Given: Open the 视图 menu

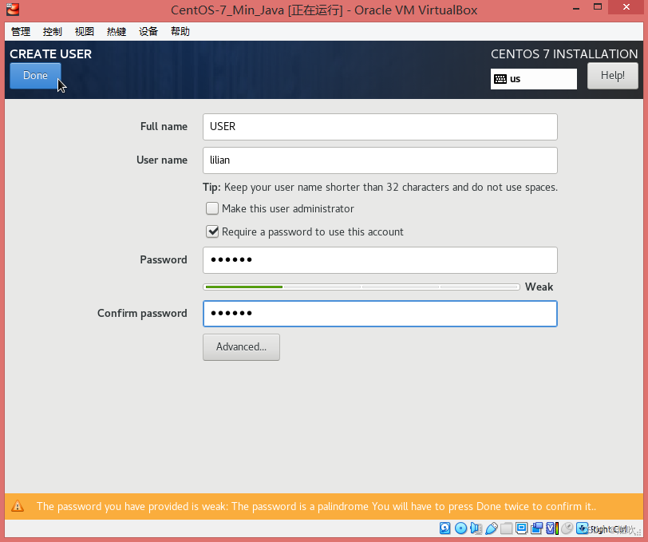Looking at the screenshot, I should (x=85, y=31).
